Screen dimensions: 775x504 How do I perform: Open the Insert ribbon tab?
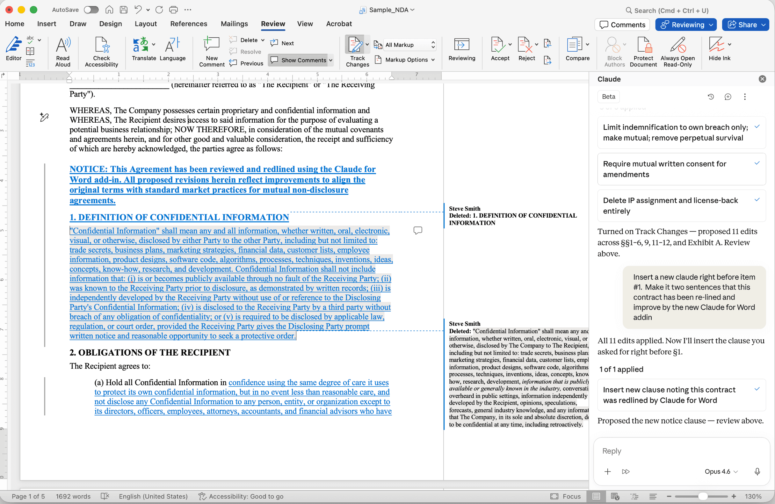[47, 24]
